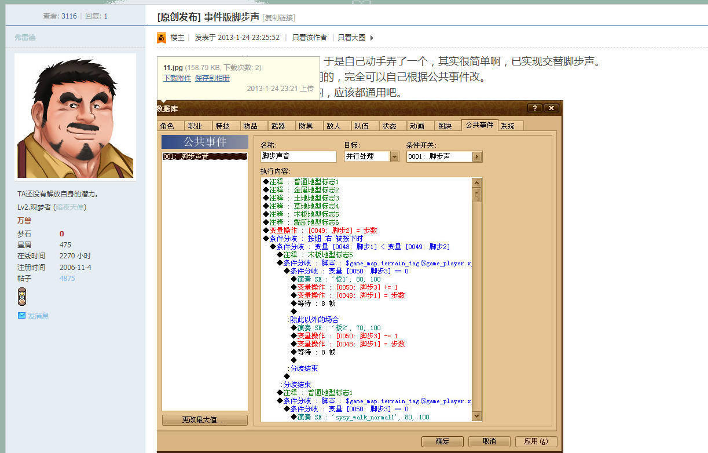Select line 变量操作 [0050: 脚步3] -= 1
708x453 pixels.
pos(344,336)
